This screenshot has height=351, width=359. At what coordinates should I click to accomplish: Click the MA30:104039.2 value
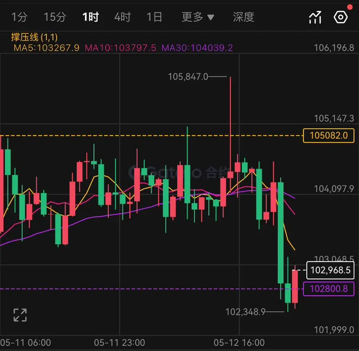click(197, 48)
